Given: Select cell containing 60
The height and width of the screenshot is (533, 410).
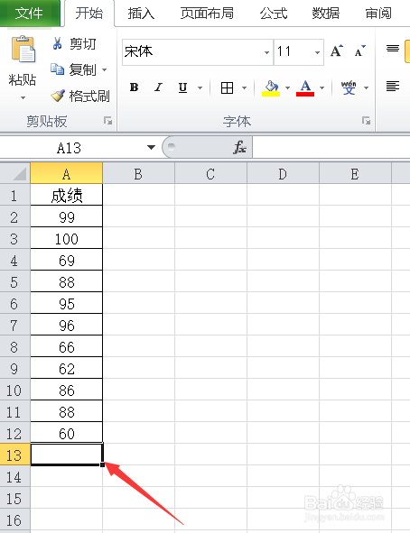Looking at the screenshot, I should (x=66, y=433).
